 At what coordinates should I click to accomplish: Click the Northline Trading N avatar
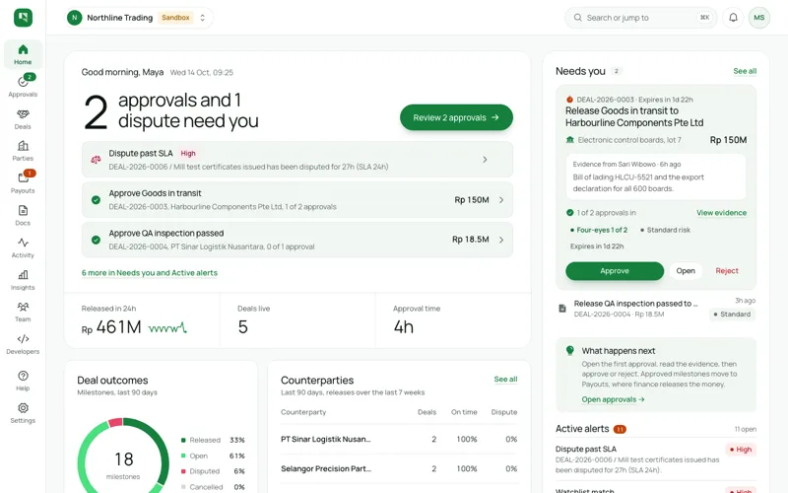tap(75, 18)
